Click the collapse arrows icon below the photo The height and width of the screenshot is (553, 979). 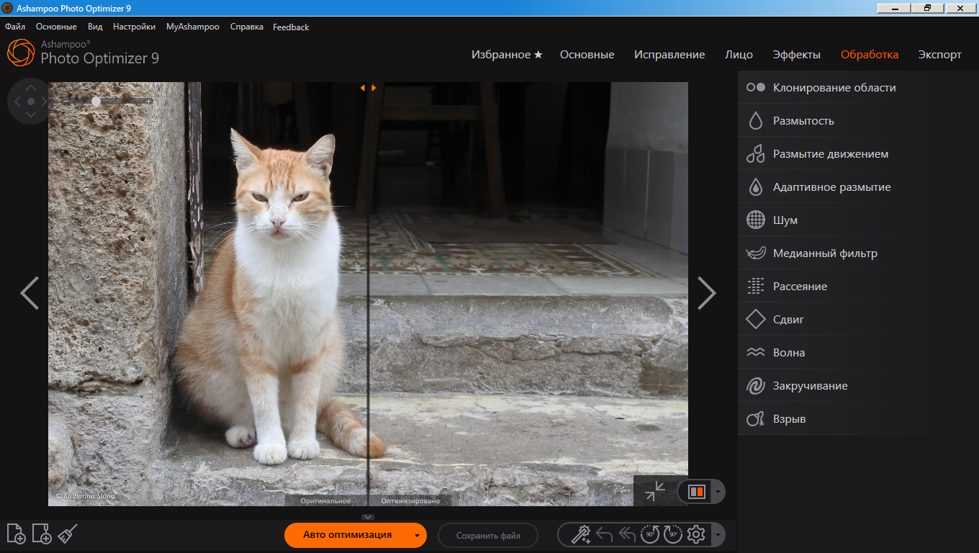(655, 490)
